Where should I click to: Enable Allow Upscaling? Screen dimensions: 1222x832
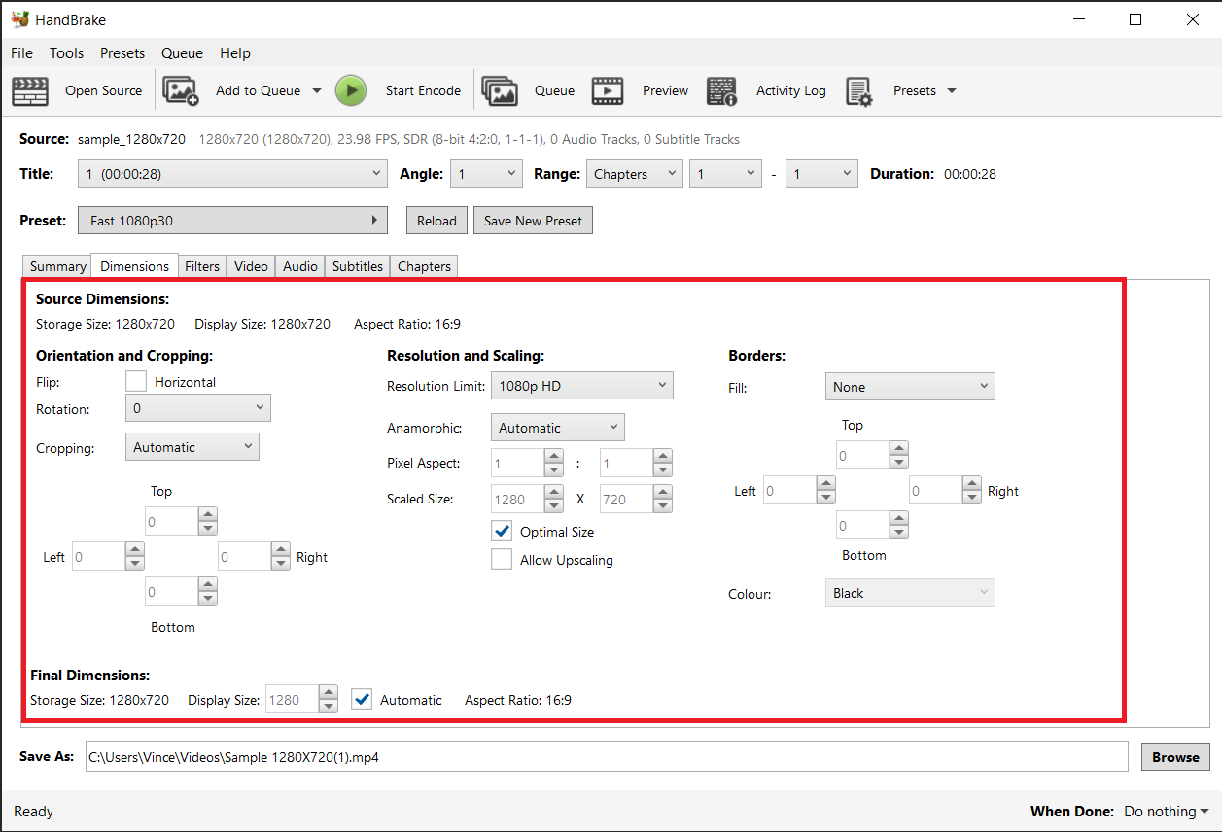[x=502, y=559]
